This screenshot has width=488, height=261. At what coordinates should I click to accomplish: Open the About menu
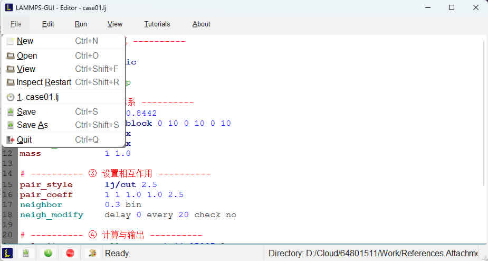202,24
